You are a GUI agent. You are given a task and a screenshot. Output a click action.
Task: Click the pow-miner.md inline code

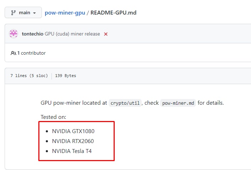pyautogui.click(x=178, y=103)
